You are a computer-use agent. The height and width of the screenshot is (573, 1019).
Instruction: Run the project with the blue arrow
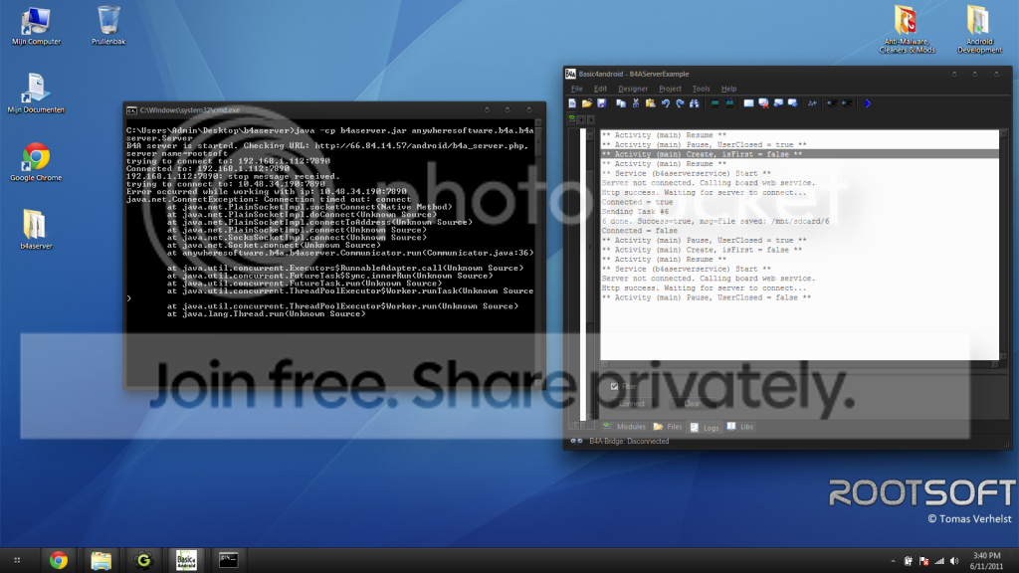(x=868, y=103)
